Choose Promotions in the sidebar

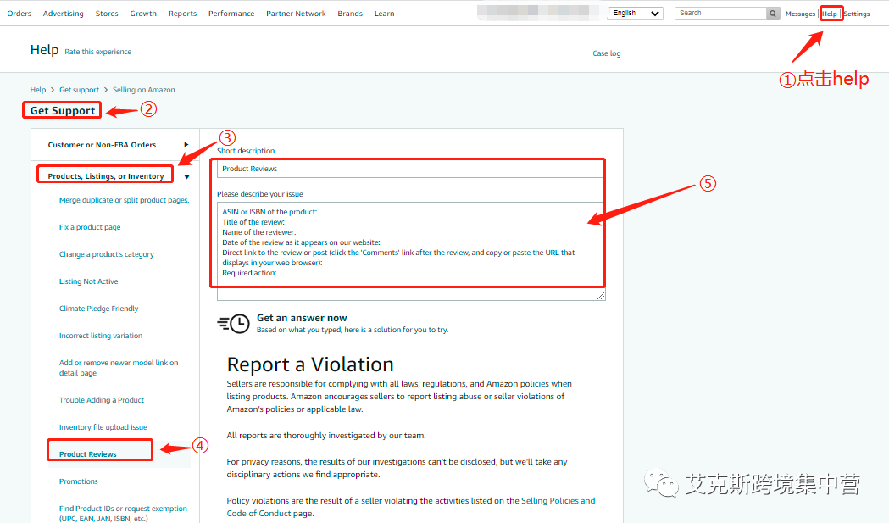click(78, 481)
